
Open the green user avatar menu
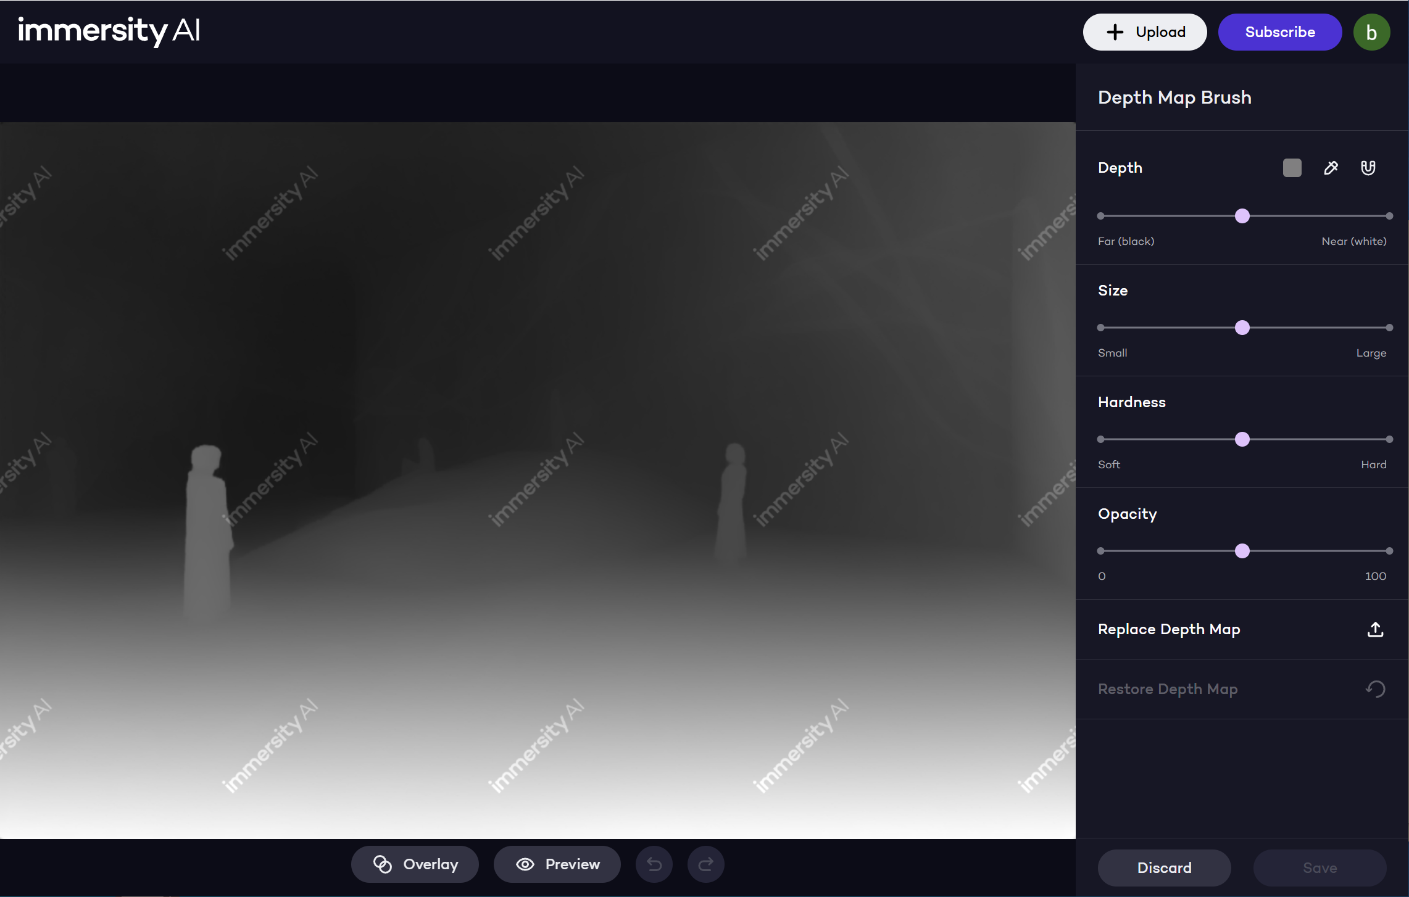pos(1371,32)
